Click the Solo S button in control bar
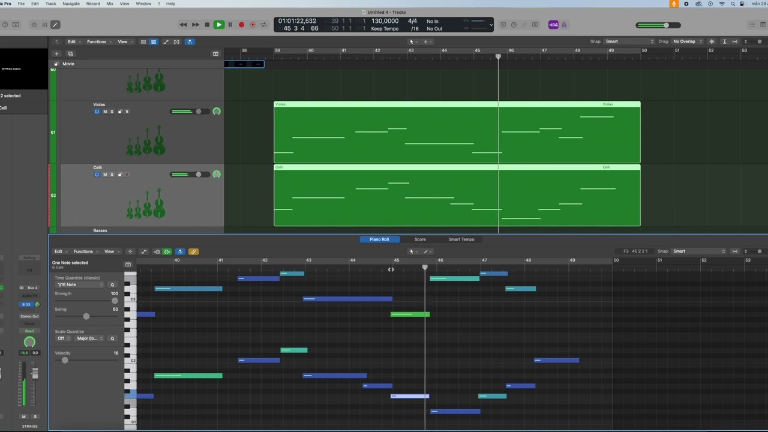This screenshot has height=432, width=768. [535, 25]
